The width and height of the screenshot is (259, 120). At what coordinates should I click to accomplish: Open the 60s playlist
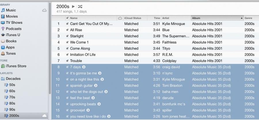pos(12,91)
